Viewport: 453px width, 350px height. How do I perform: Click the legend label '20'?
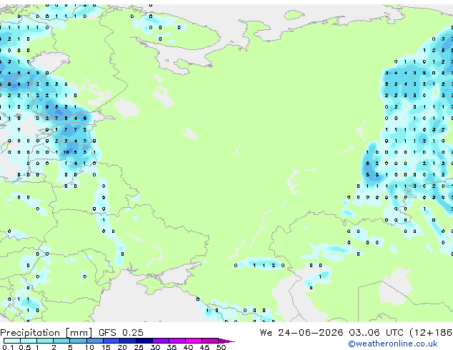click(x=122, y=347)
